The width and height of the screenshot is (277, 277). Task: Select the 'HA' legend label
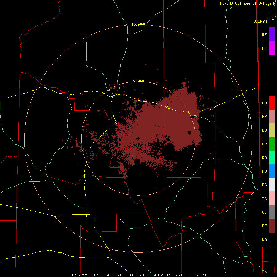click(x=264, y=103)
